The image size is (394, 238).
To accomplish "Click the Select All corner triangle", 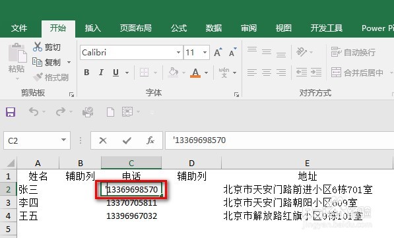I will point(11,164).
